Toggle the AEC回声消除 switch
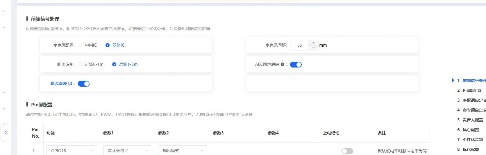 pyautogui.click(x=296, y=65)
